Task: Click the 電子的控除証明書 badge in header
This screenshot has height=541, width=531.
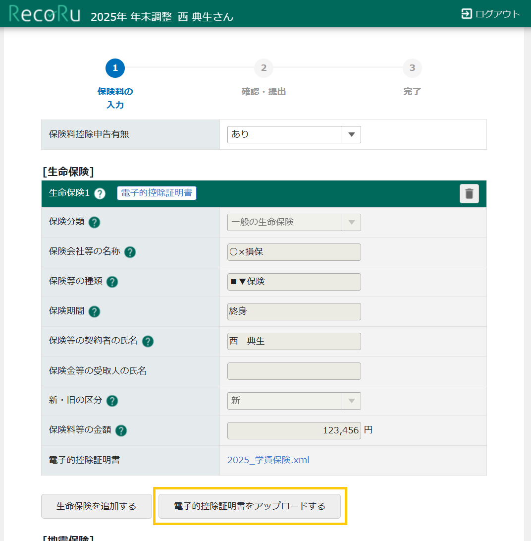Action: pyautogui.click(x=157, y=193)
